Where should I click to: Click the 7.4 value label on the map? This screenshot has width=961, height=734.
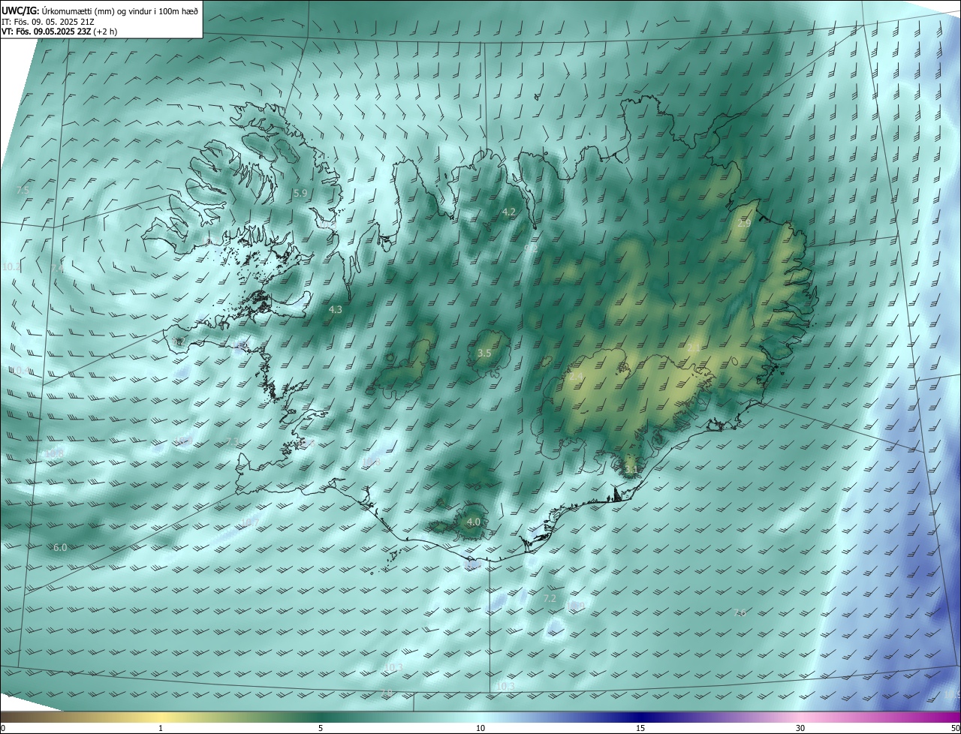point(57,268)
